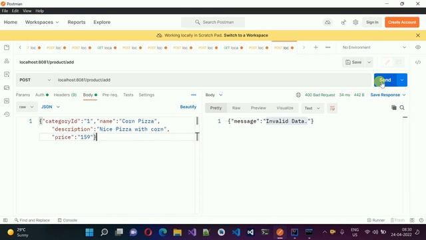This screenshot has width=426, height=240.
Task: Click Beautify to format JSON body
Action: [188, 107]
